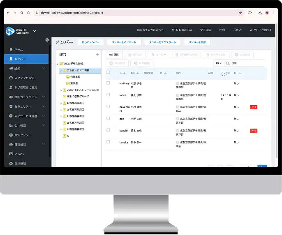Click the メンバーをインポート button
The width and height of the screenshot is (282, 235).
(124, 42)
